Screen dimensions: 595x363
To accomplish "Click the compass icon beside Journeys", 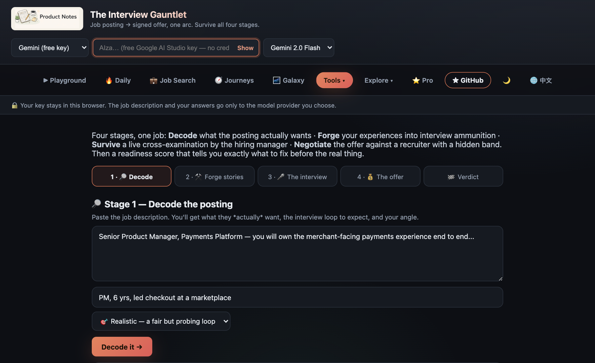I will [x=219, y=80].
